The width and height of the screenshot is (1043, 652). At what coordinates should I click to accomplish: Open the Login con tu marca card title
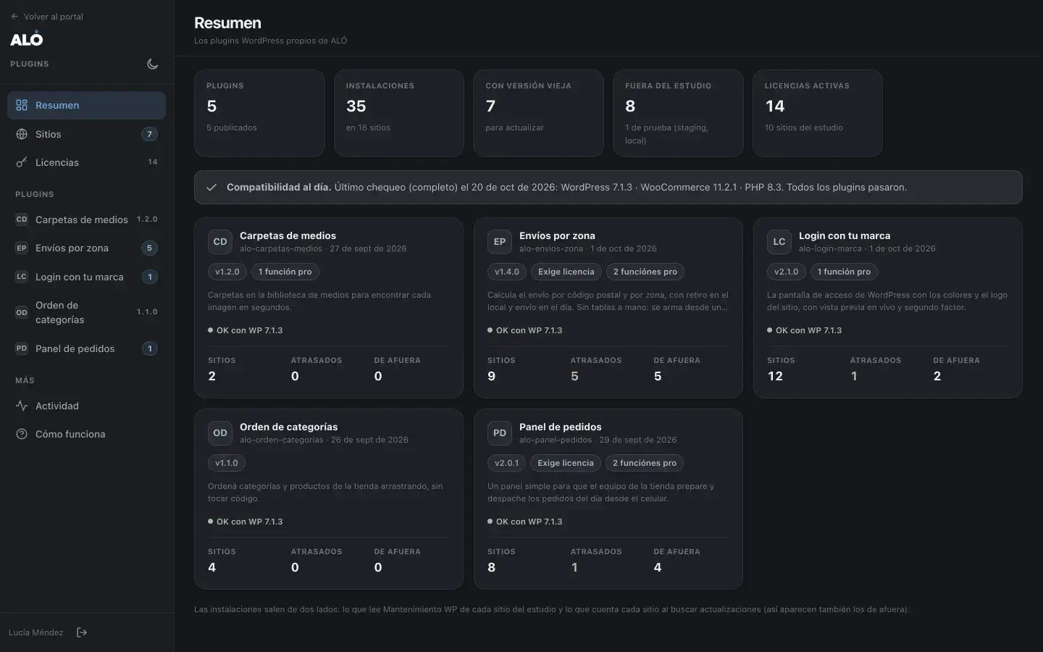[x=845, y=235]
